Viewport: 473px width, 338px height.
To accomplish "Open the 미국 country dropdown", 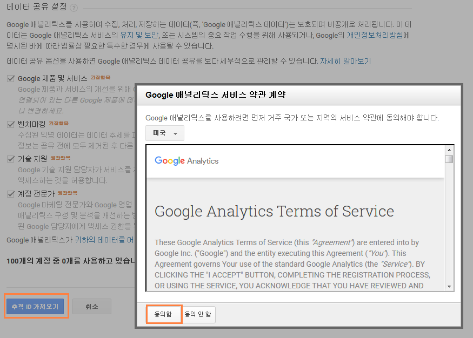I will pyautogui.click(x=165, y=133).
